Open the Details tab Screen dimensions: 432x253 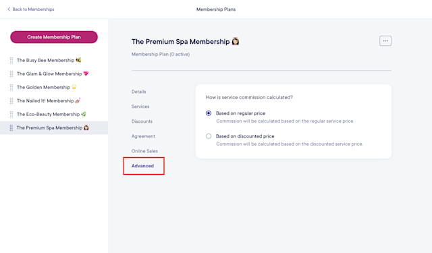click(x=138, y=92)
